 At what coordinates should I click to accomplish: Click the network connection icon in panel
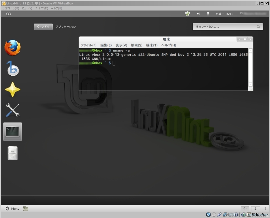208,14
